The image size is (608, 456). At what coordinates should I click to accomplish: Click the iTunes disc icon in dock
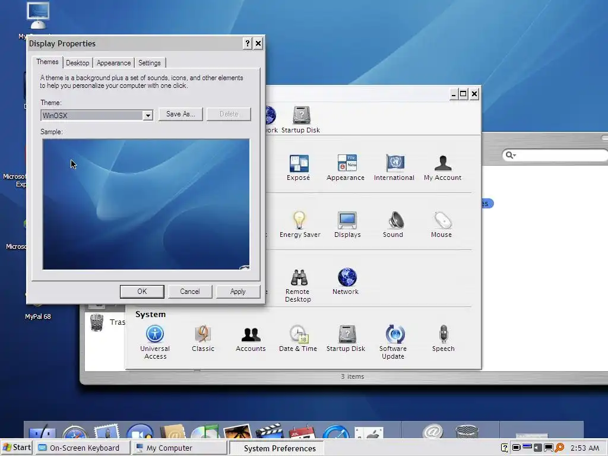205,432
